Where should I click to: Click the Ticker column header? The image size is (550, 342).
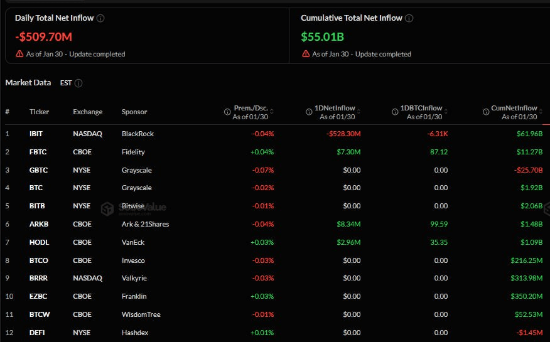pyautogui.click(x=40, y=112)
